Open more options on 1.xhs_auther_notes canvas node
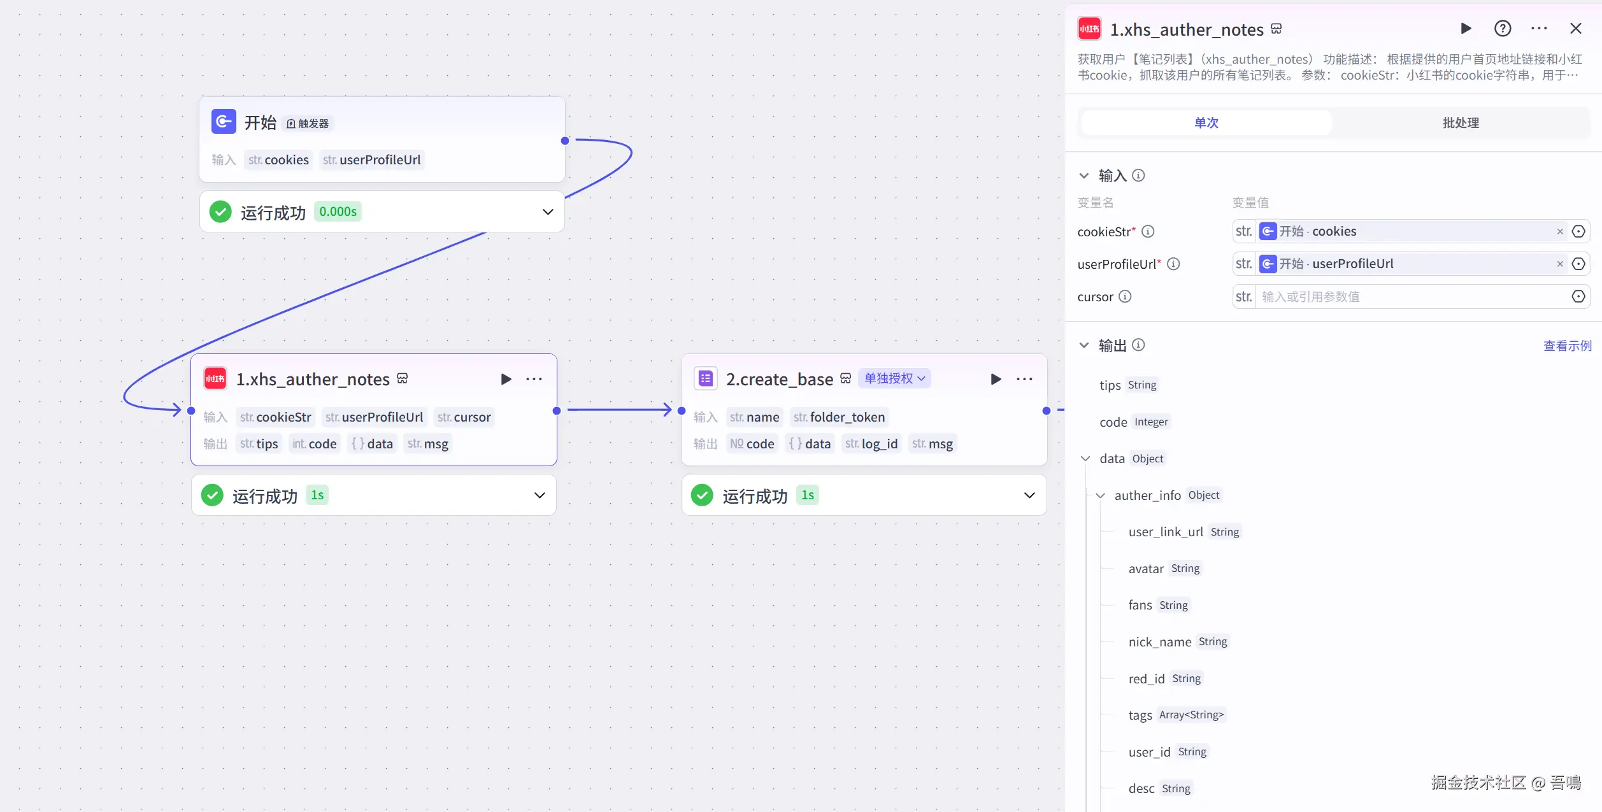This screenshot has height=812, width=1602. [x=534, y=380]
